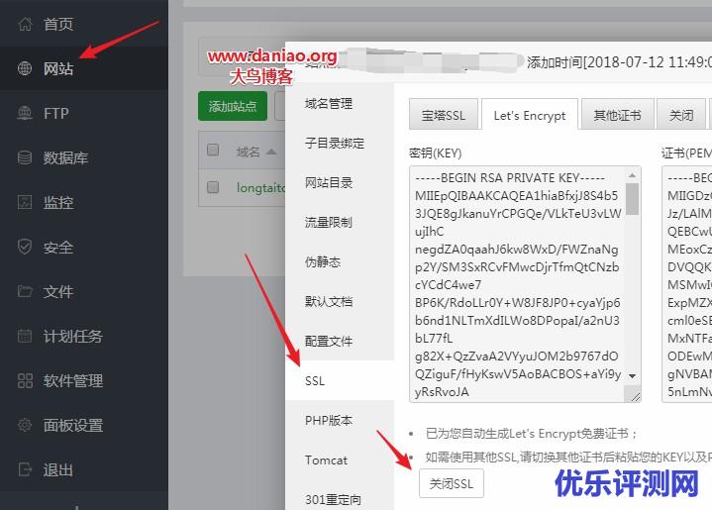
Task: Open 网站 in the sidebar
Action: click(x=58, y=68)
